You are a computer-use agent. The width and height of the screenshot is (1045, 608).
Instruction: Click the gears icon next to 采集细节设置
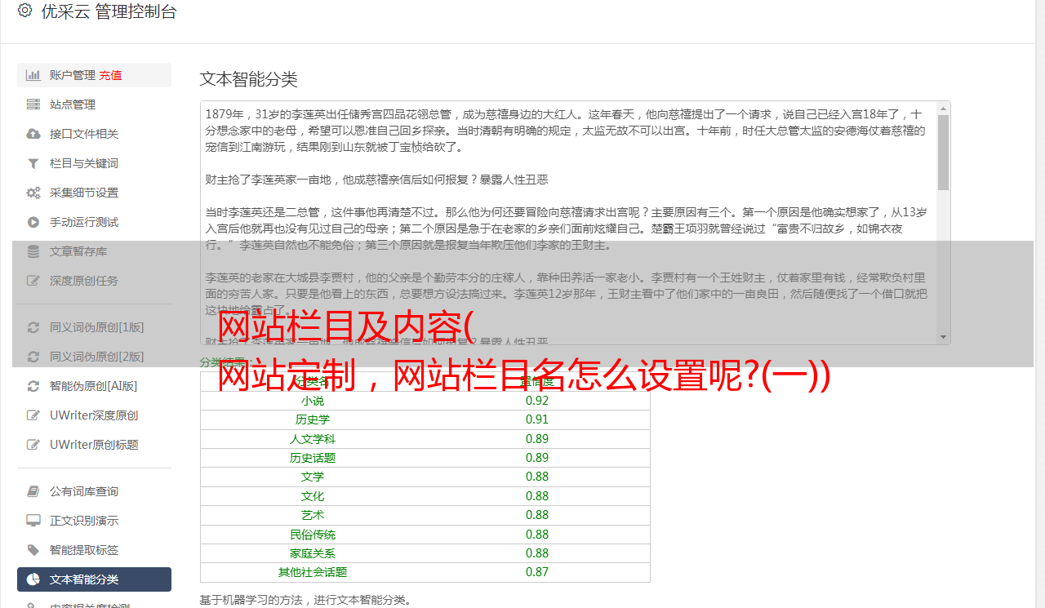click(33, 193)
